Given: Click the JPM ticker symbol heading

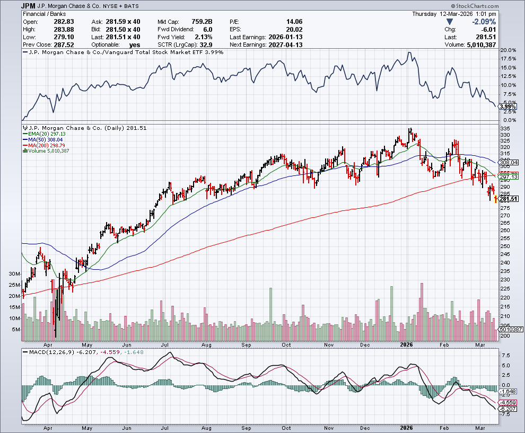Looking at the screenshot, I should tap(30, 6).
